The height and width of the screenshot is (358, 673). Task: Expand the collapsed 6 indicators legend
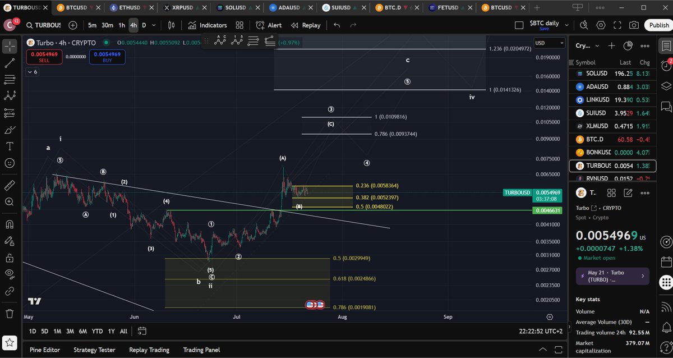coord(31,72)
